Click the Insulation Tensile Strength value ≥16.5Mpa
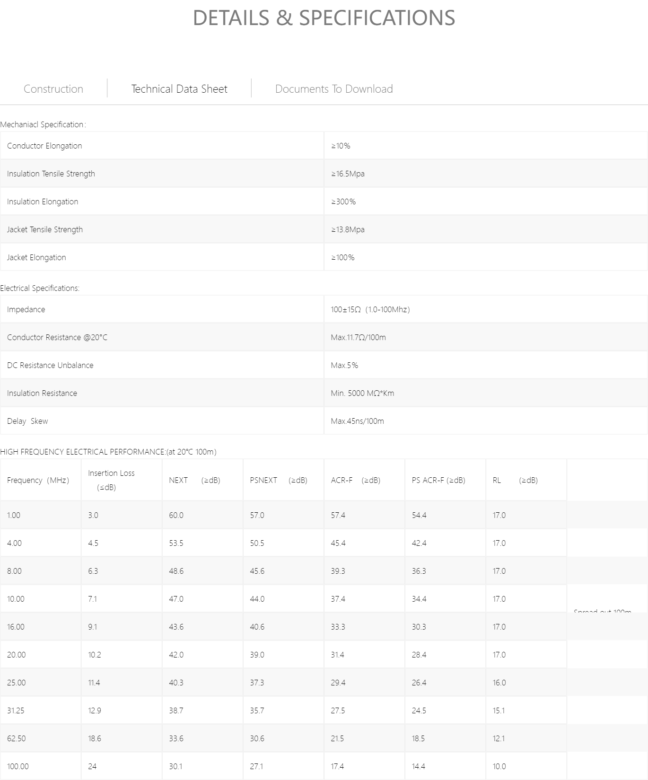 coord(348,174)
